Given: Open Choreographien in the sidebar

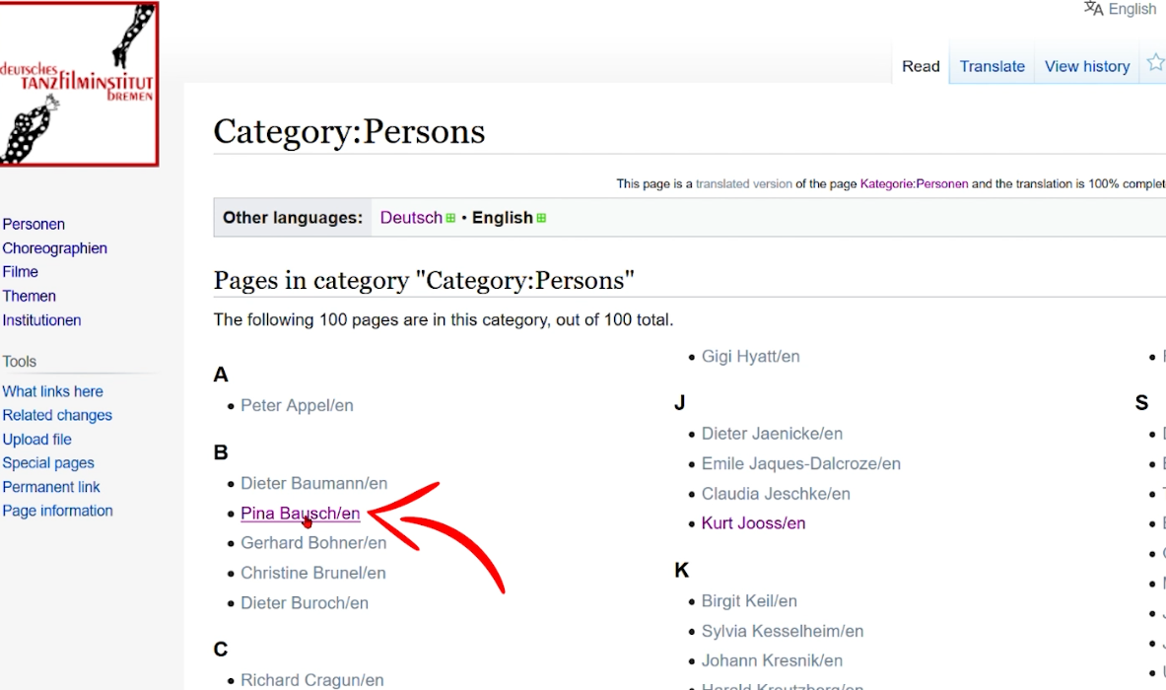Looking at the screenshot, I should coord(54,248).
